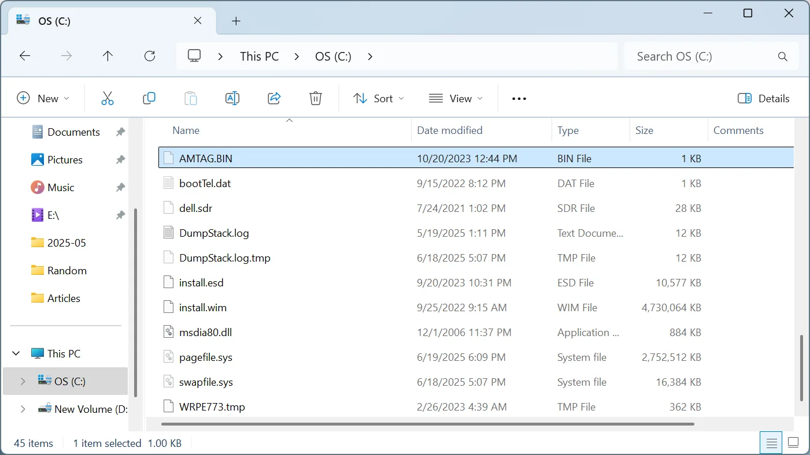Click the pagefile.sys file icon
The image size is (810, 455).
click(168, 357)
